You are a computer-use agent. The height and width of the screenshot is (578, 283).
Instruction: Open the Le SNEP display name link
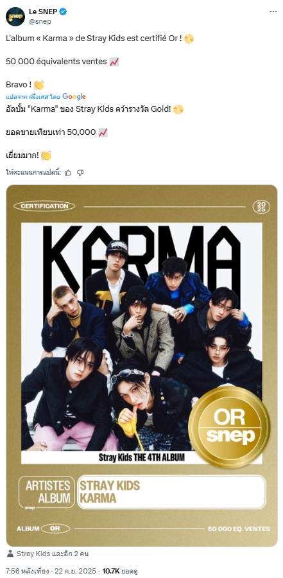point(43,12)
